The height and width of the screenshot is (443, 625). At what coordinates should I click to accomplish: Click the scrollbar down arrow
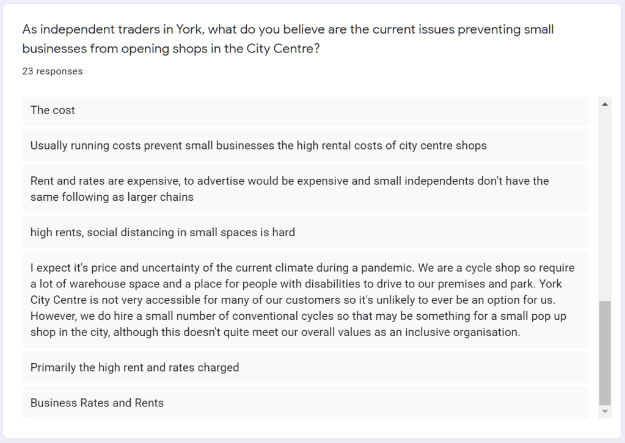point(605,412)
